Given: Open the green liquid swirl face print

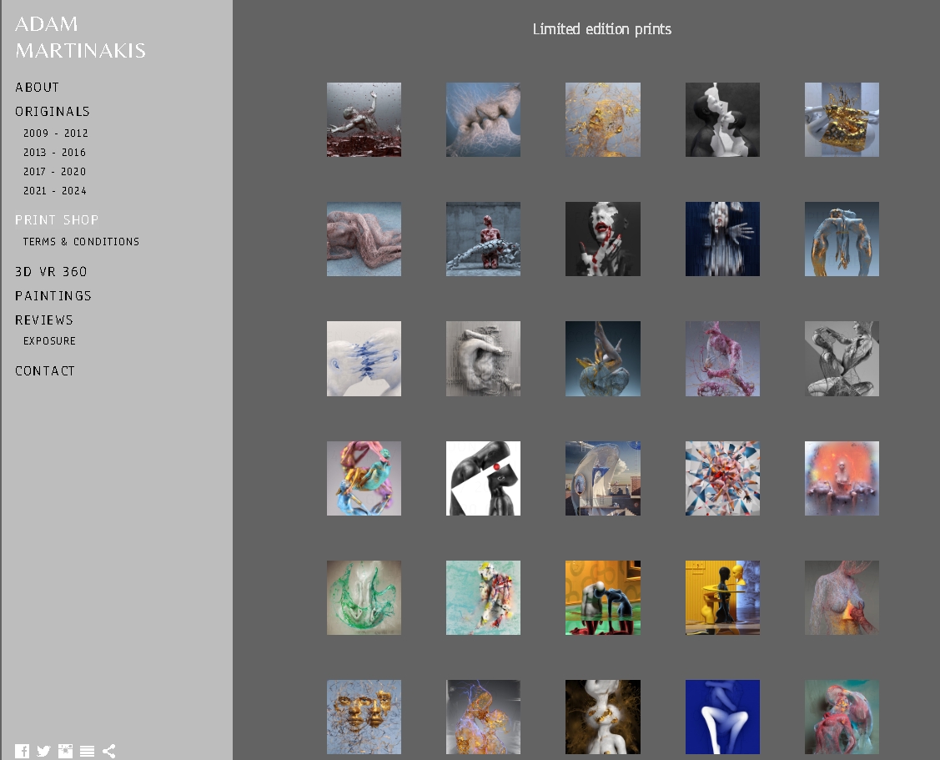Looking at the screenshot, I should coord(364,598).
